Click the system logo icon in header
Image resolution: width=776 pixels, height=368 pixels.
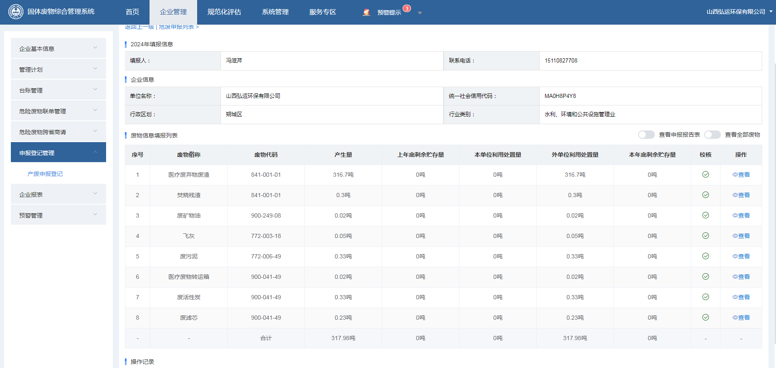tap(16, 12)
